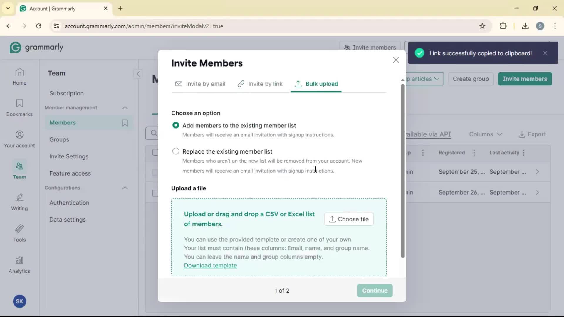Click the bookmark flag next to Members
The image size is (564, 317).
tap(125, 123)
